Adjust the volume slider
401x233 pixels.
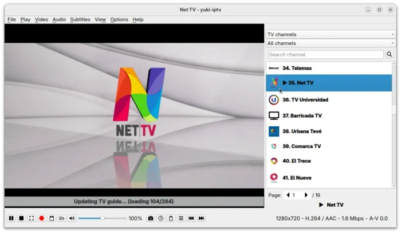(102, 218)
